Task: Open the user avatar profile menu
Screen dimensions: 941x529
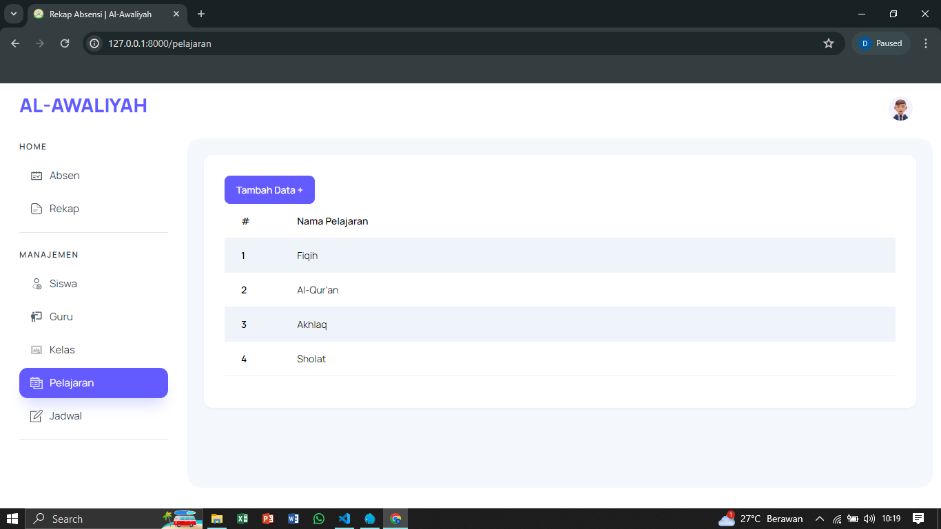Action: [900, 109]
